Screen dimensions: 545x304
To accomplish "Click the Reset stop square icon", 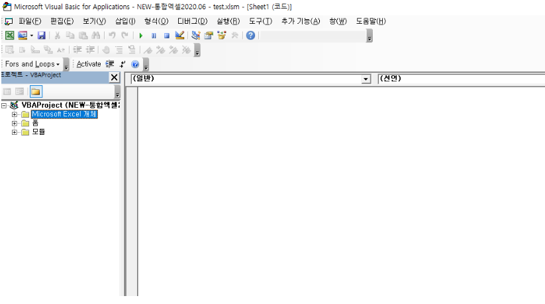I will click(167, 36).
